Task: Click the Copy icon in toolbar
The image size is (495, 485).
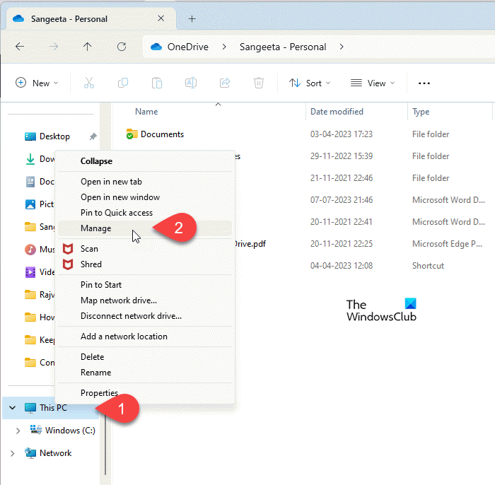Action: (x=123, y=83)
